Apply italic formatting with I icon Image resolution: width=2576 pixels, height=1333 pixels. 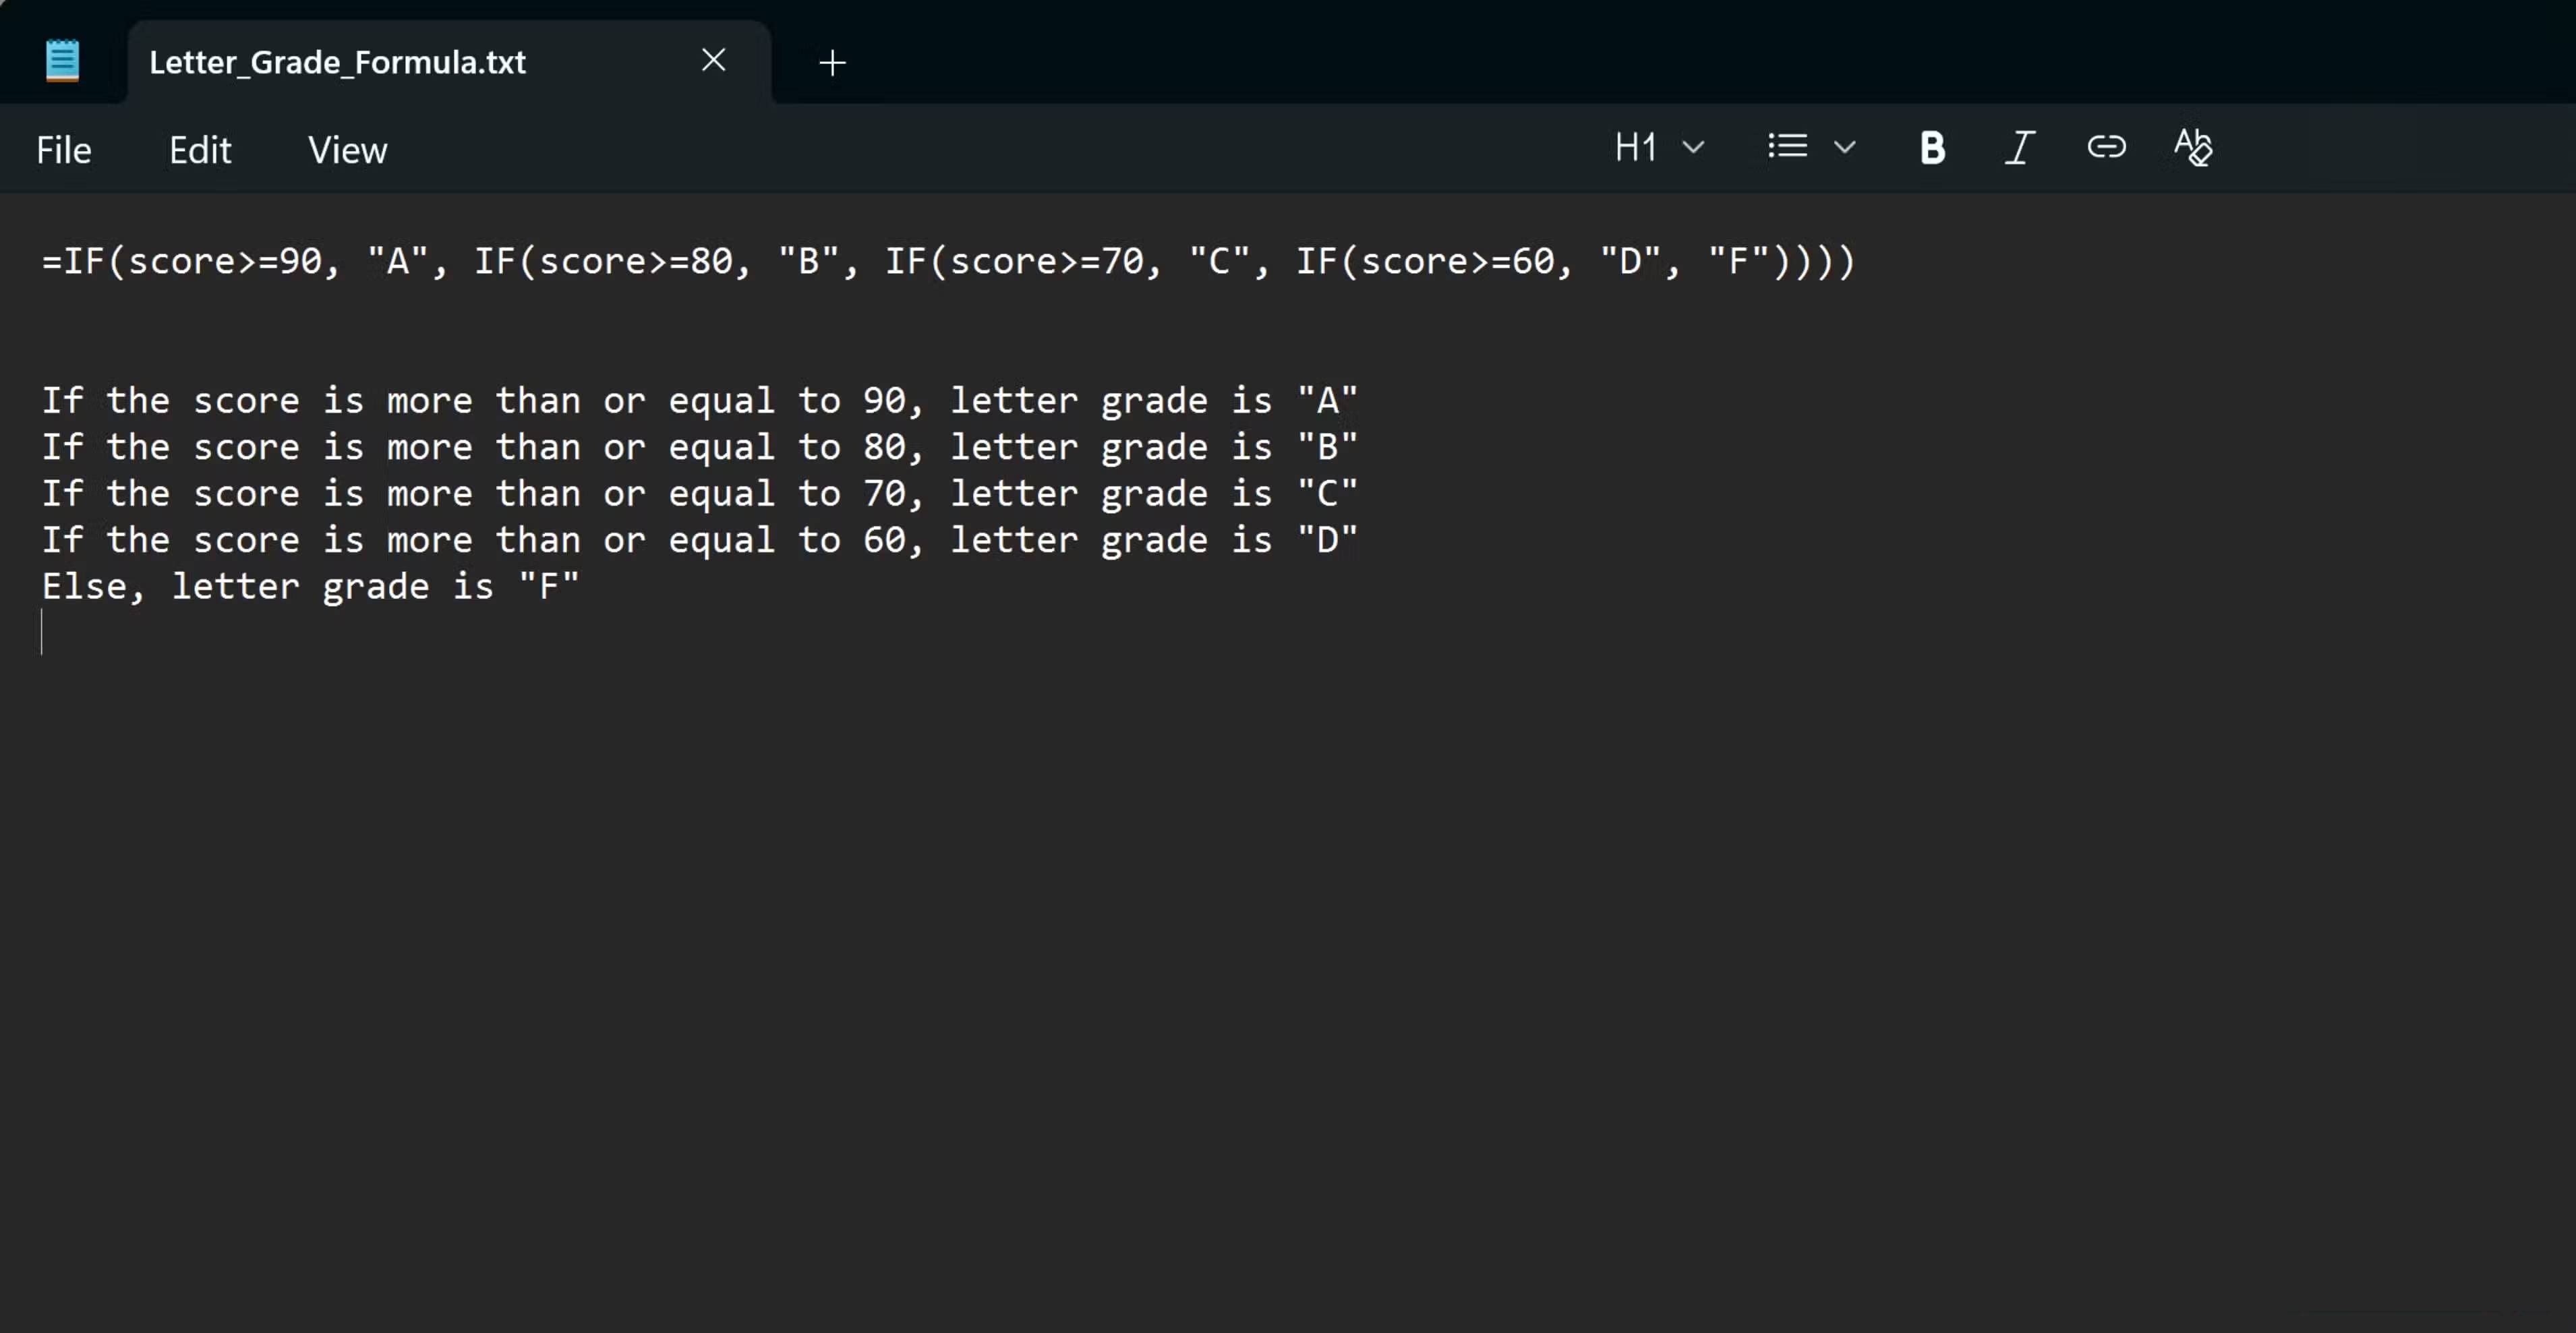[2019, 148]
